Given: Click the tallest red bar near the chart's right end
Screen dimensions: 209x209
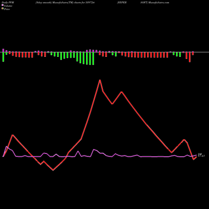Looking at the screenshot, I should click(190, 57).
